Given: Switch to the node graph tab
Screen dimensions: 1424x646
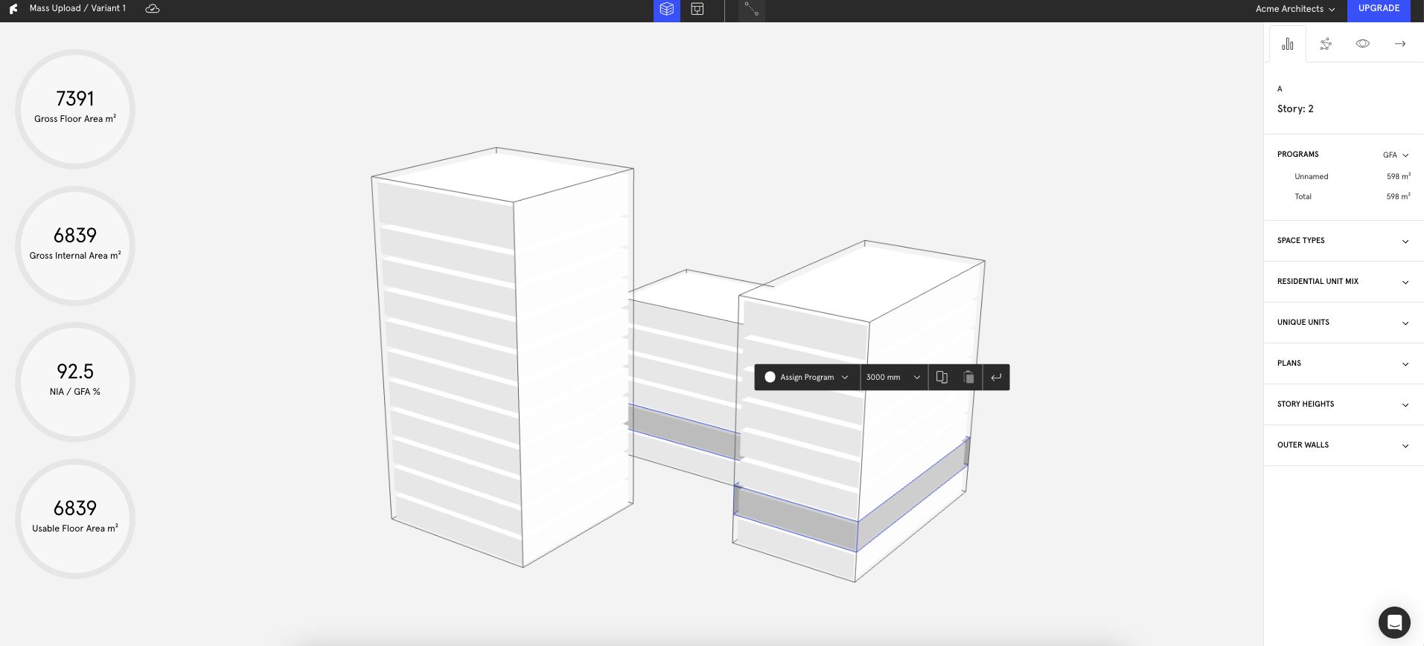Looking at the screenshot, I should tap(1325, 44).
